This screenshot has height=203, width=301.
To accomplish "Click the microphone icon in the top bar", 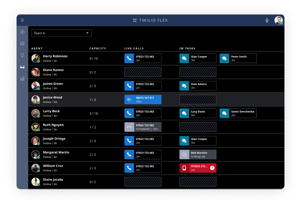I will click(267, 20).
